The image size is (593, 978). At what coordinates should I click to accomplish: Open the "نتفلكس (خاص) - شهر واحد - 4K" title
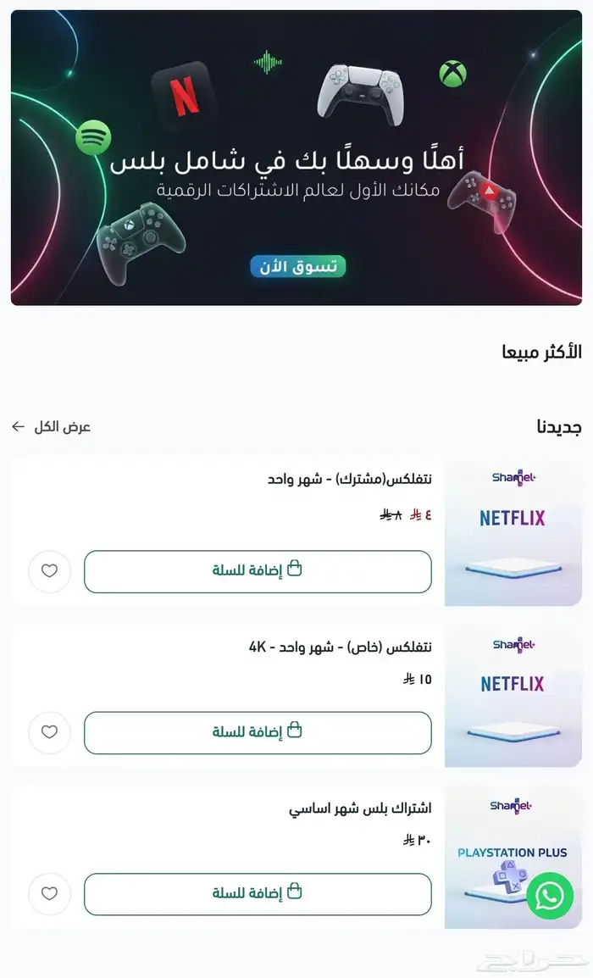tap(340, 647)
